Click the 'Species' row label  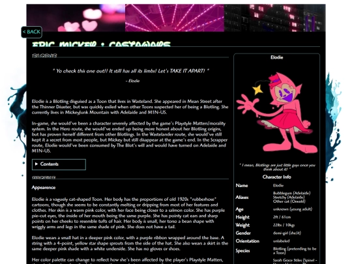tap(242, 251)
